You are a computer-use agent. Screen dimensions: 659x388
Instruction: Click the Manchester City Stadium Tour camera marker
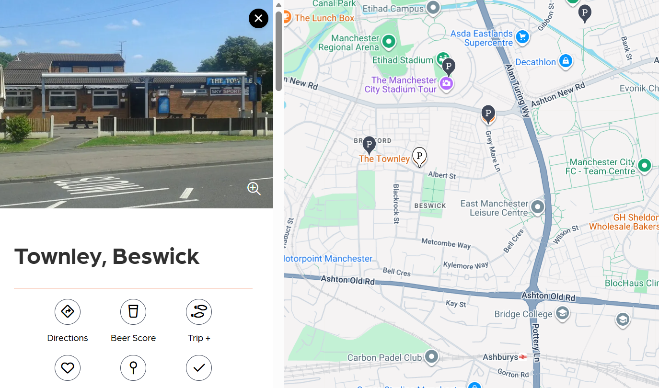pyautogui.click(x=447, y=84)
